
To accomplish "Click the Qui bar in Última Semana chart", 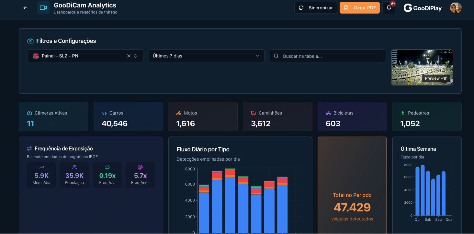I will [418, 191].
